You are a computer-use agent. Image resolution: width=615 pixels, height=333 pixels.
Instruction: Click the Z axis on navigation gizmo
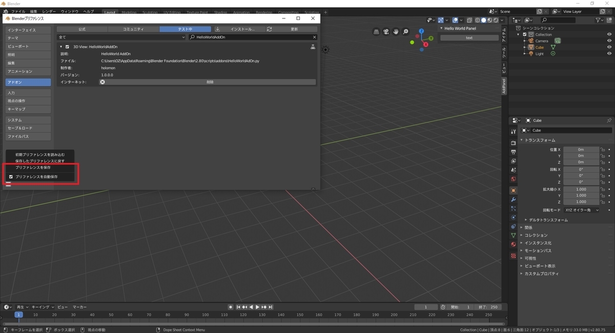point(421,31)
